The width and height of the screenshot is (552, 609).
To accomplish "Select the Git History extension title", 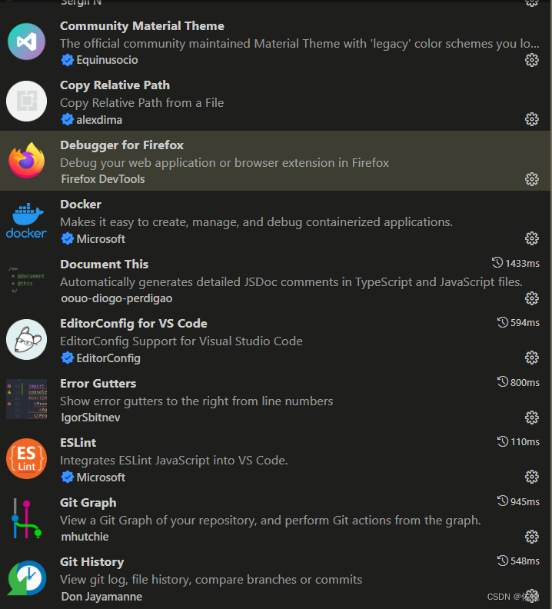I will 92,562.
